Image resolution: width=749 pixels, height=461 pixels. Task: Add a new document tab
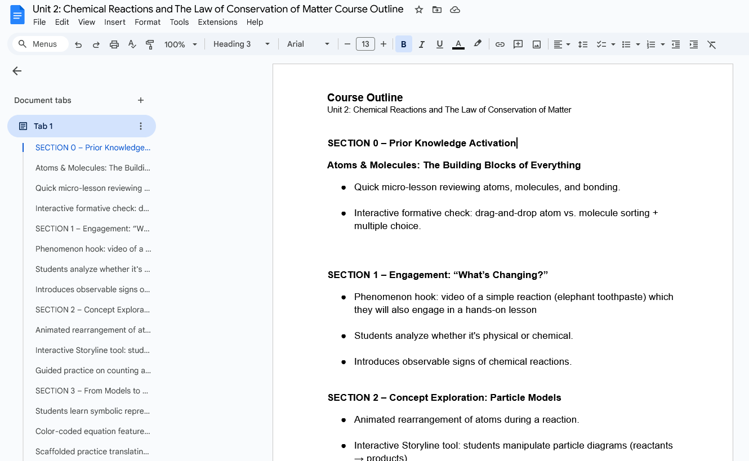(x=141, y=100)
